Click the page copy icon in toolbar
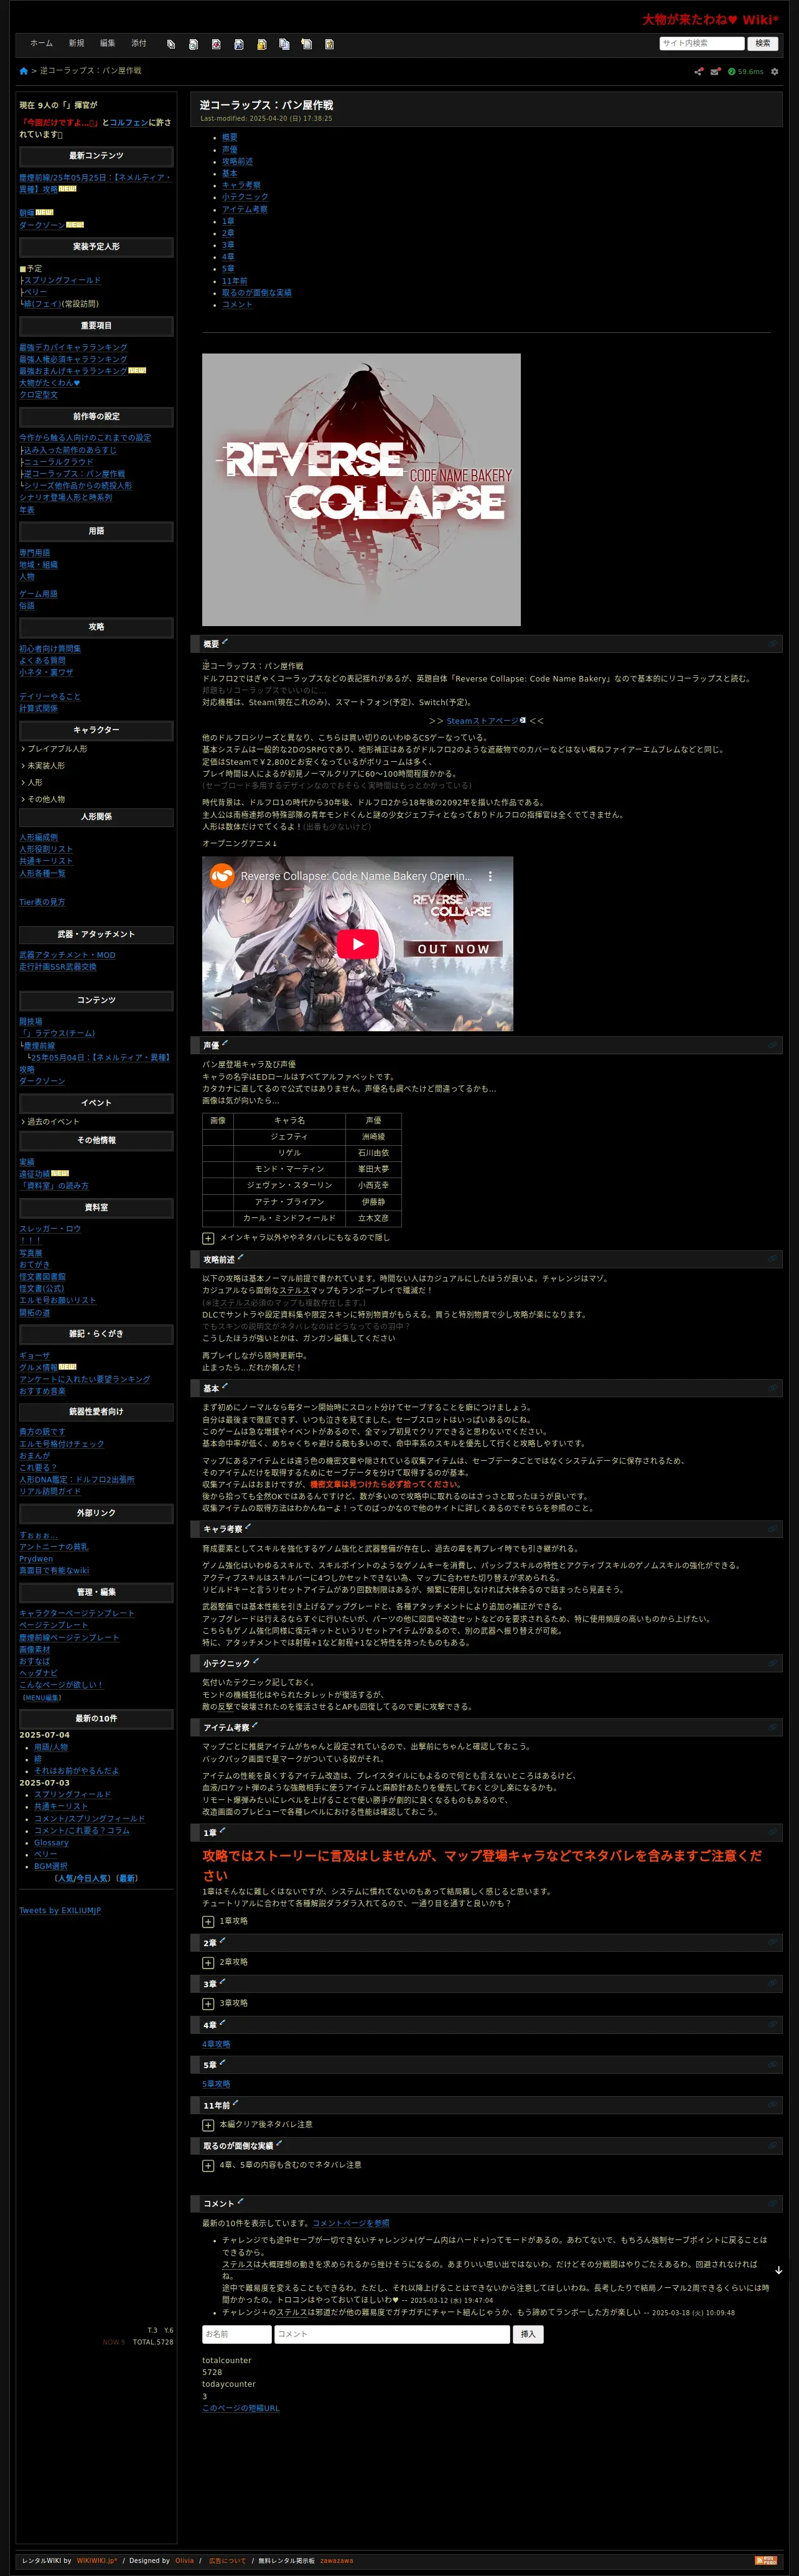799x2576 pixels. [x=171, y=44]
